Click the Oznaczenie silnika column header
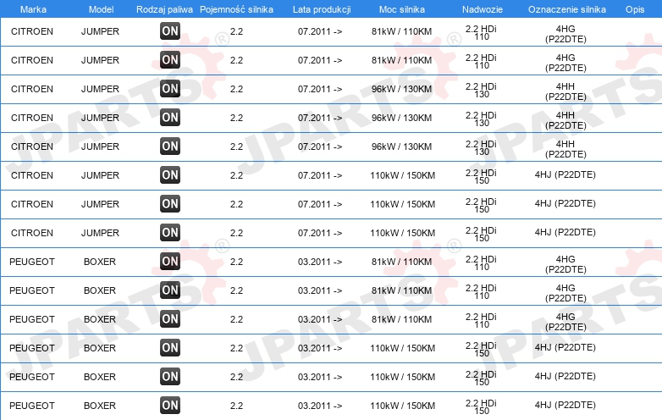 [x=566, y=9]
